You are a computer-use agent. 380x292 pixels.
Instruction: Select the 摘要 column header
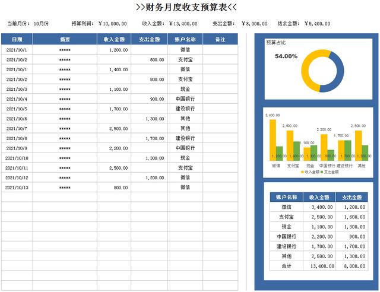pyautogui.click(x=65, y=39)
